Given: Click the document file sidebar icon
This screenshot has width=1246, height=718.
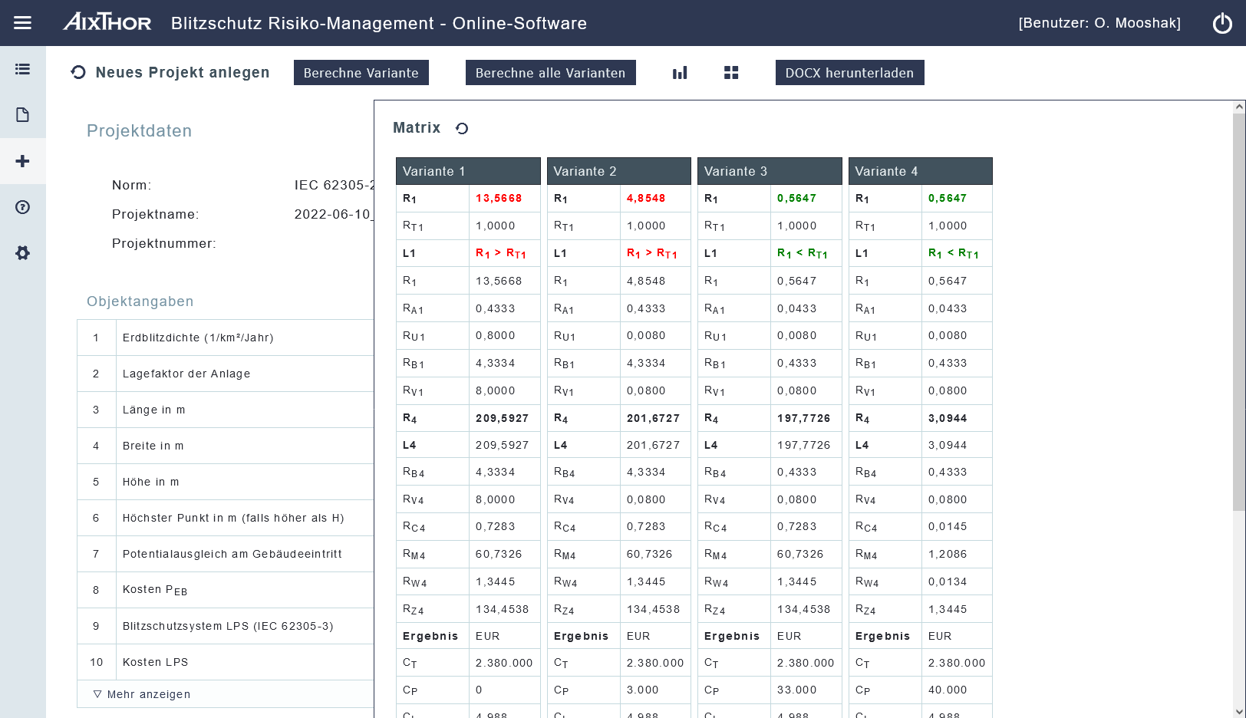Looking at the screenshot, I should pyautogui.click(x=22, y=115).
